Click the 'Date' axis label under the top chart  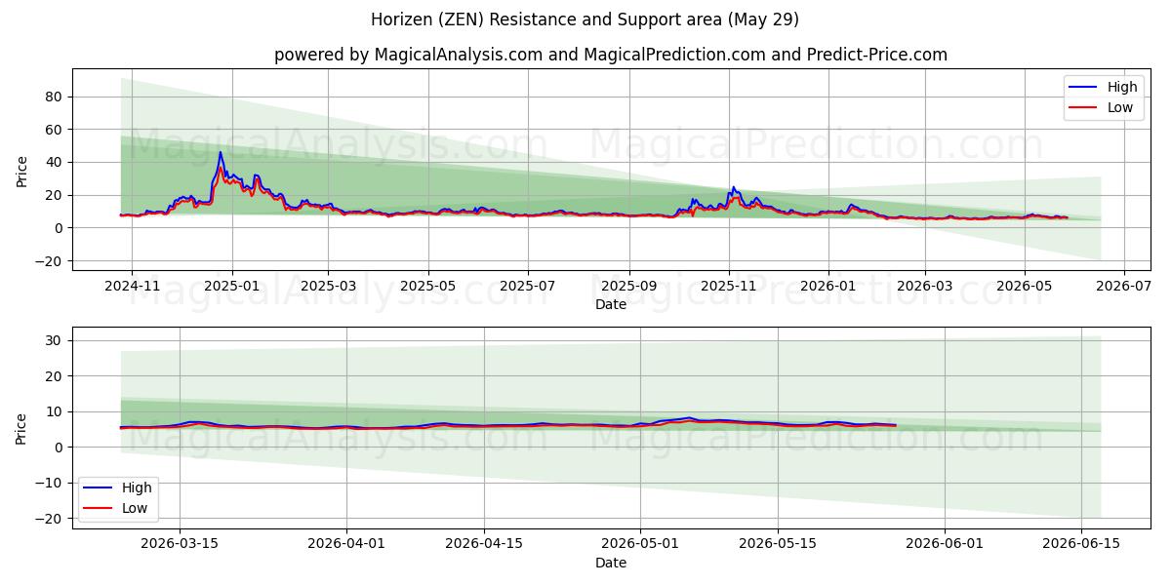611,305
